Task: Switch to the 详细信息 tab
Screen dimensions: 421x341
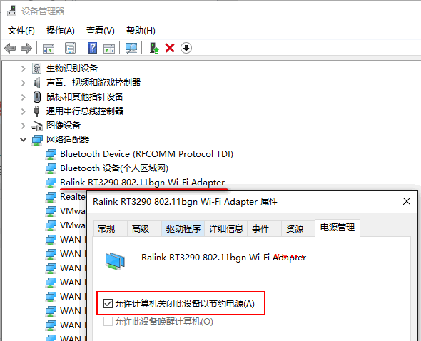Action: click(225, 229)
